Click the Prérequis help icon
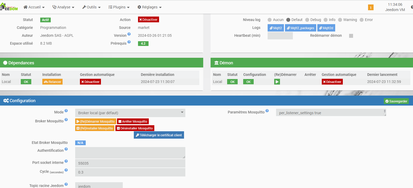This screenshot has height=188, width=413. pyautogui.click(x=129, y=42)
